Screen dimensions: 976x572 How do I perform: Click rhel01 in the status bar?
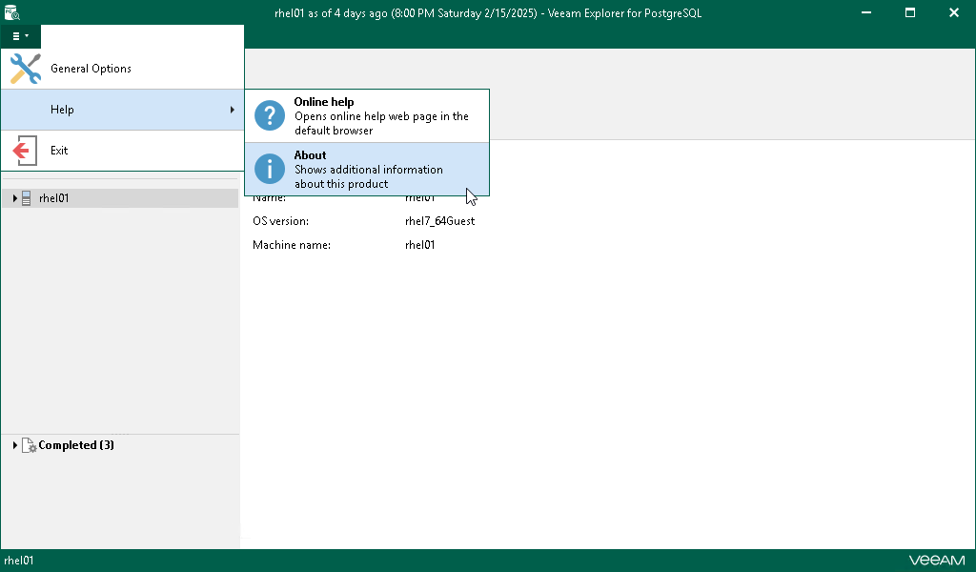[x=19, y=561]
